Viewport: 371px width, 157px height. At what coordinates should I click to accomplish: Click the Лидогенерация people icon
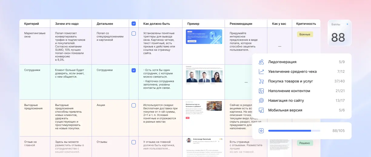(x=261, y=62)
